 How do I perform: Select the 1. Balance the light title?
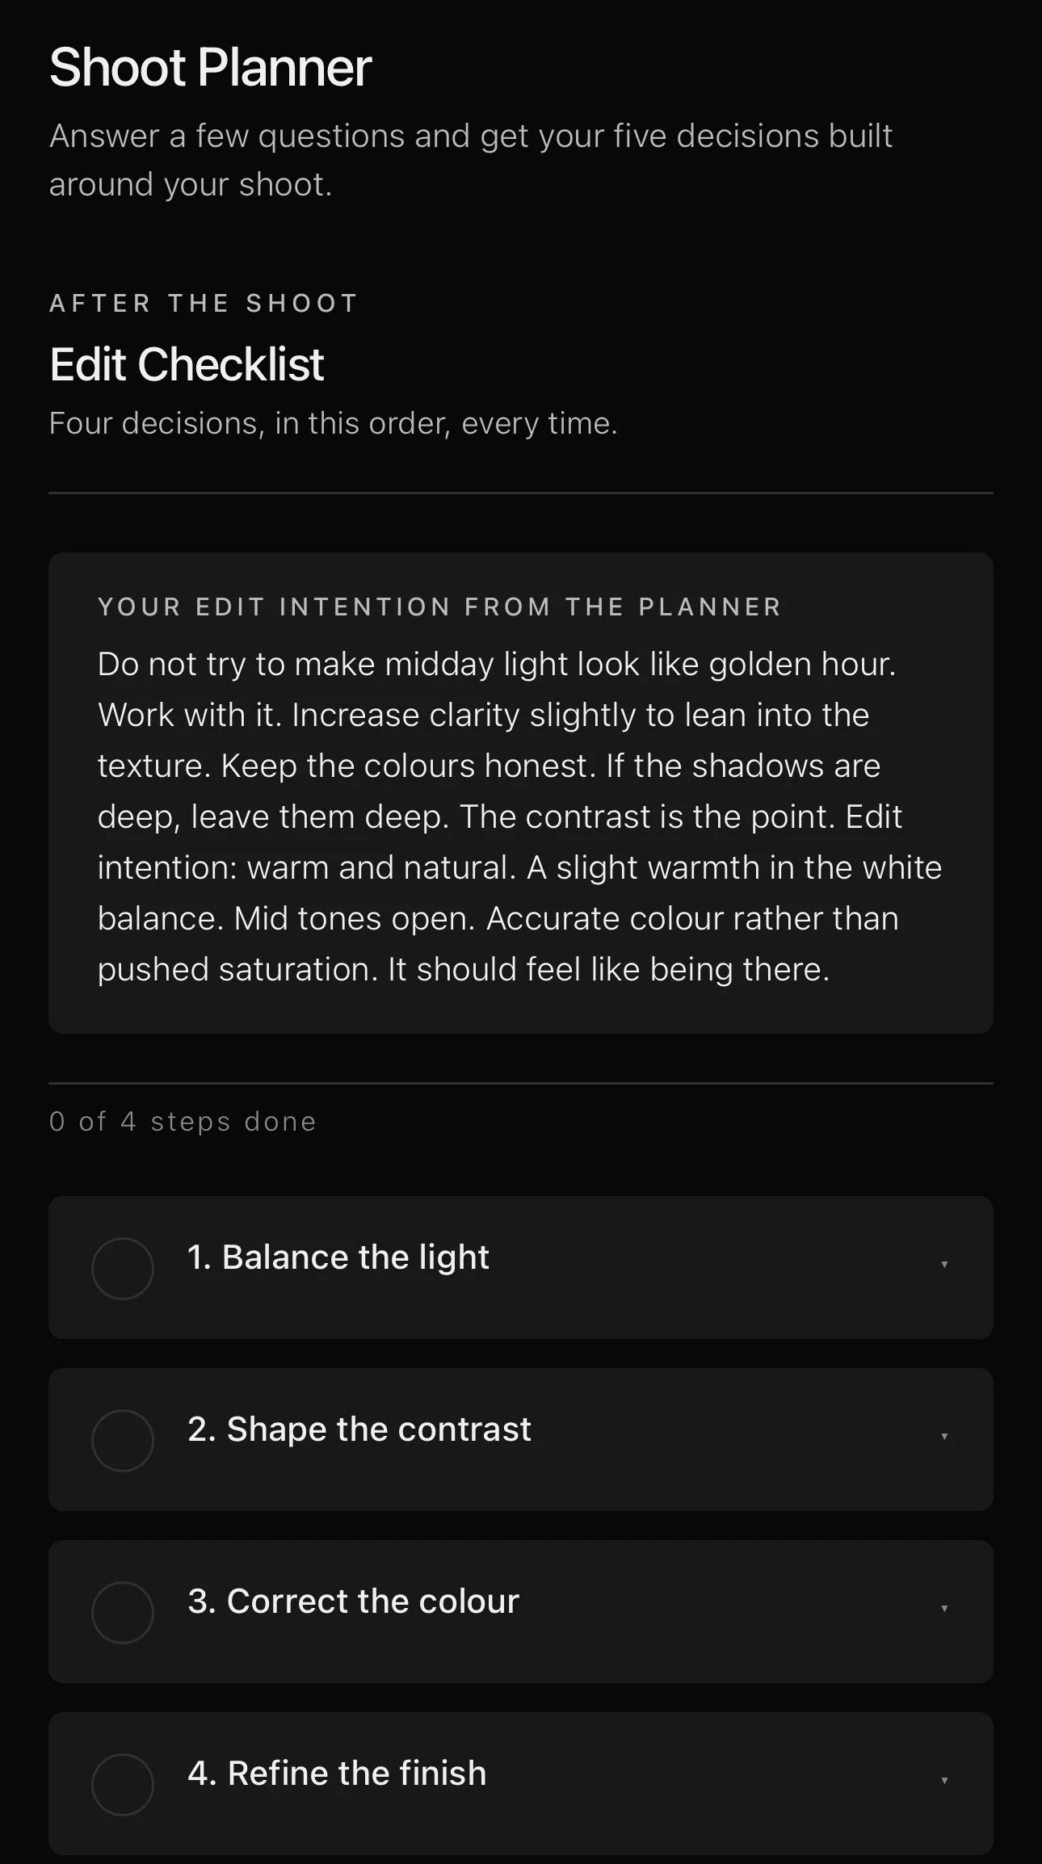pos(338,1257)
